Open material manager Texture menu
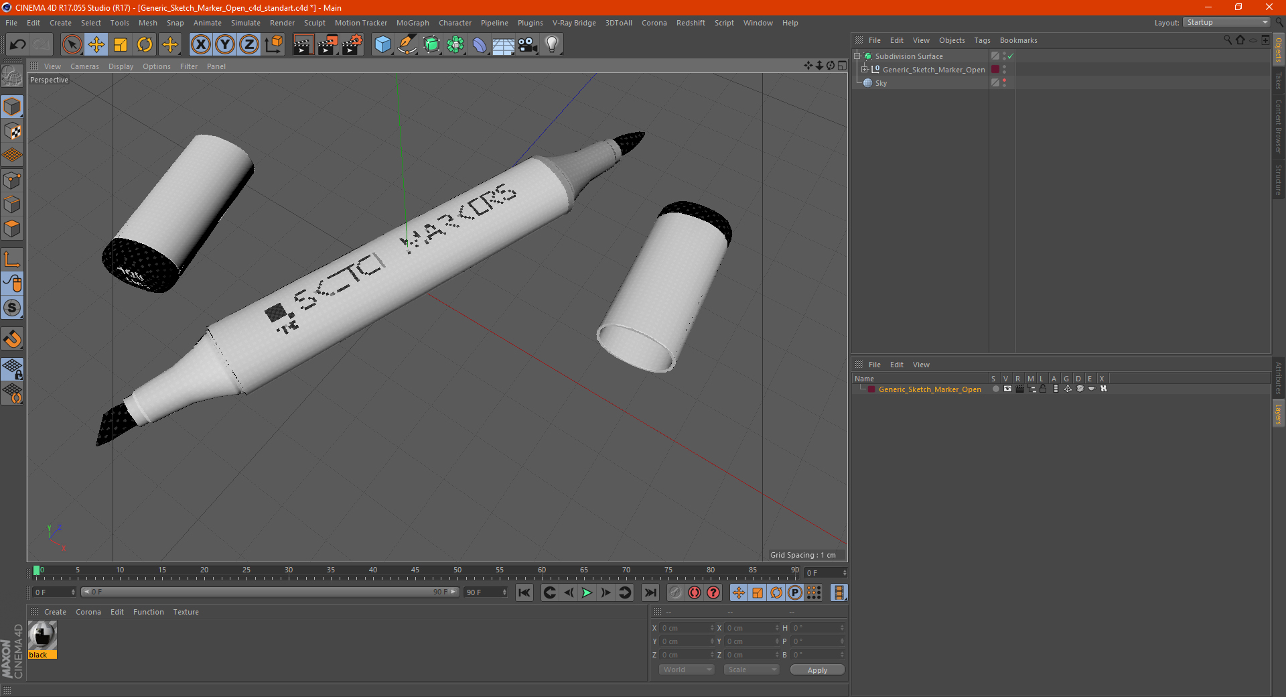The image size is (1286, 697). [x=186, y=612]
